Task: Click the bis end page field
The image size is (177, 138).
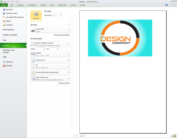Action: click(54, 49)
